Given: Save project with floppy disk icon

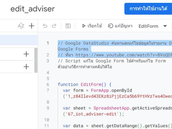Looking at the screenshot, I should (68, 26).
